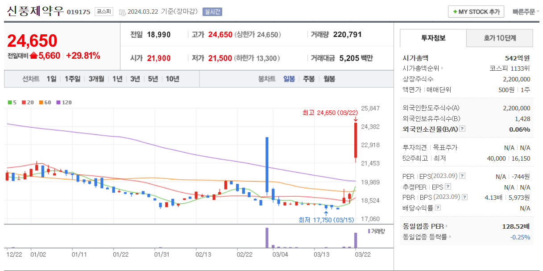Click the 코스피 market label
The height and width of the screenshot is (271, 543).
pyautogui.click(x=104, y=12)
